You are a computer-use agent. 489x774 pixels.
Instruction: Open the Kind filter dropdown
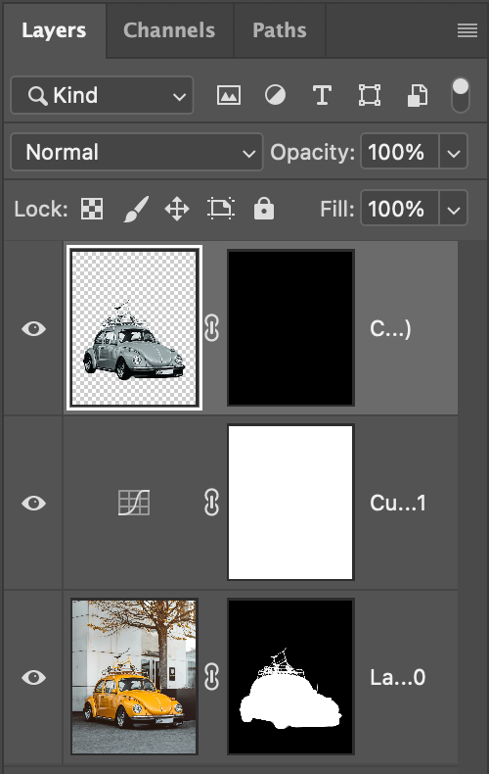pos(102,95)
